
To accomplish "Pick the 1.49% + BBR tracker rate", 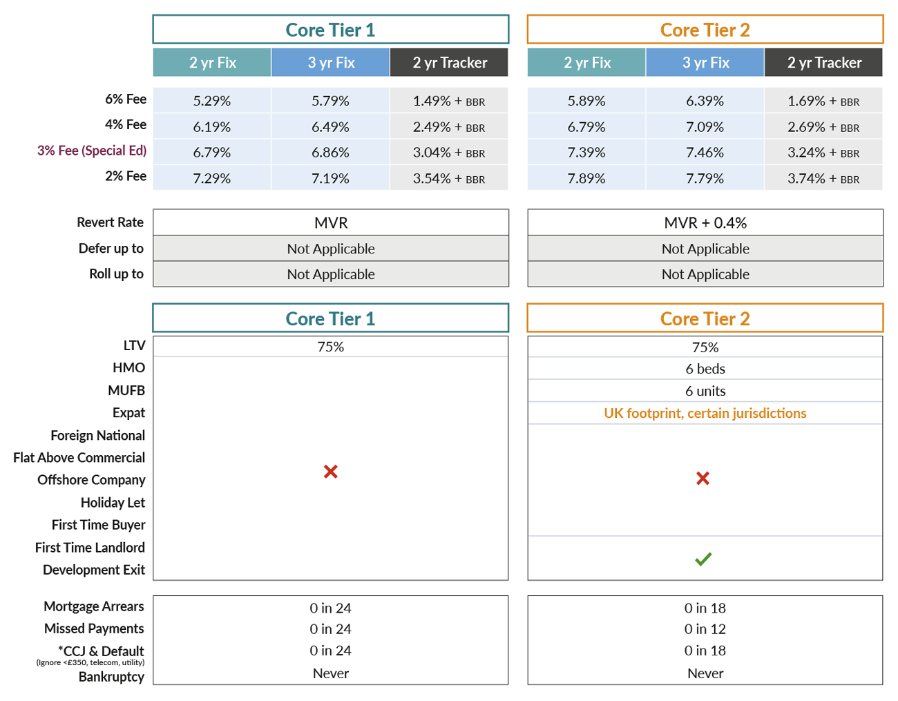I will [x=449, y=101].
